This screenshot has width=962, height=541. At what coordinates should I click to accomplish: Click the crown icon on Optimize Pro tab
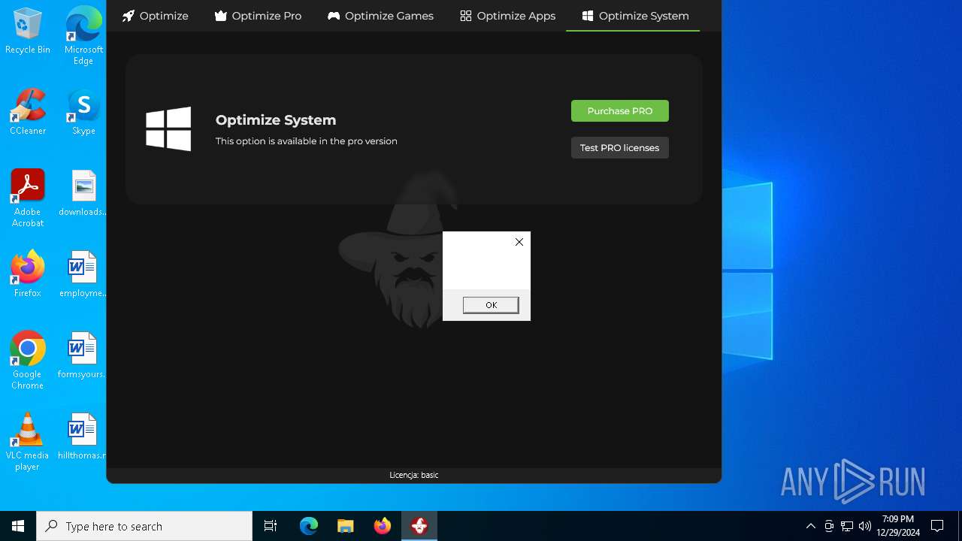221,16
